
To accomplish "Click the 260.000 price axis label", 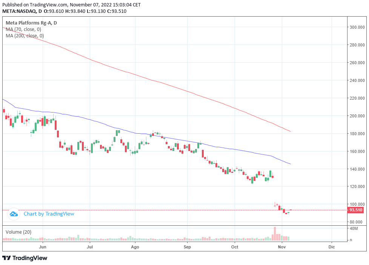I will click(x=357, y=63).
